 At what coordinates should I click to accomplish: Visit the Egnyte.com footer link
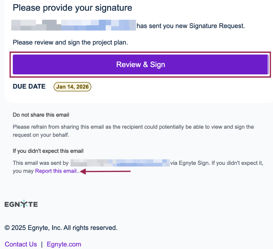(x=64, y=244)
